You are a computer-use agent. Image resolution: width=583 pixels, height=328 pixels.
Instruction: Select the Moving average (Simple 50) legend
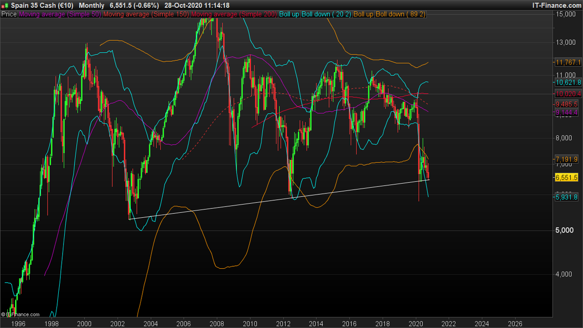60,15
